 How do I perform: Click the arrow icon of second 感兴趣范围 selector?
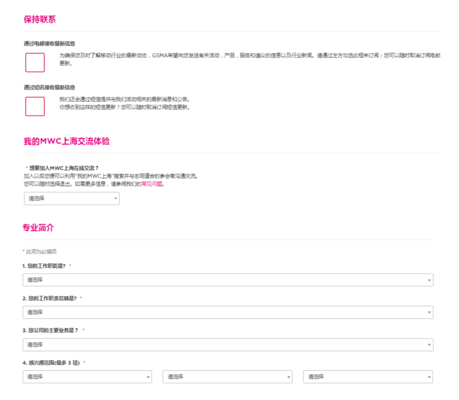[289, 377]
